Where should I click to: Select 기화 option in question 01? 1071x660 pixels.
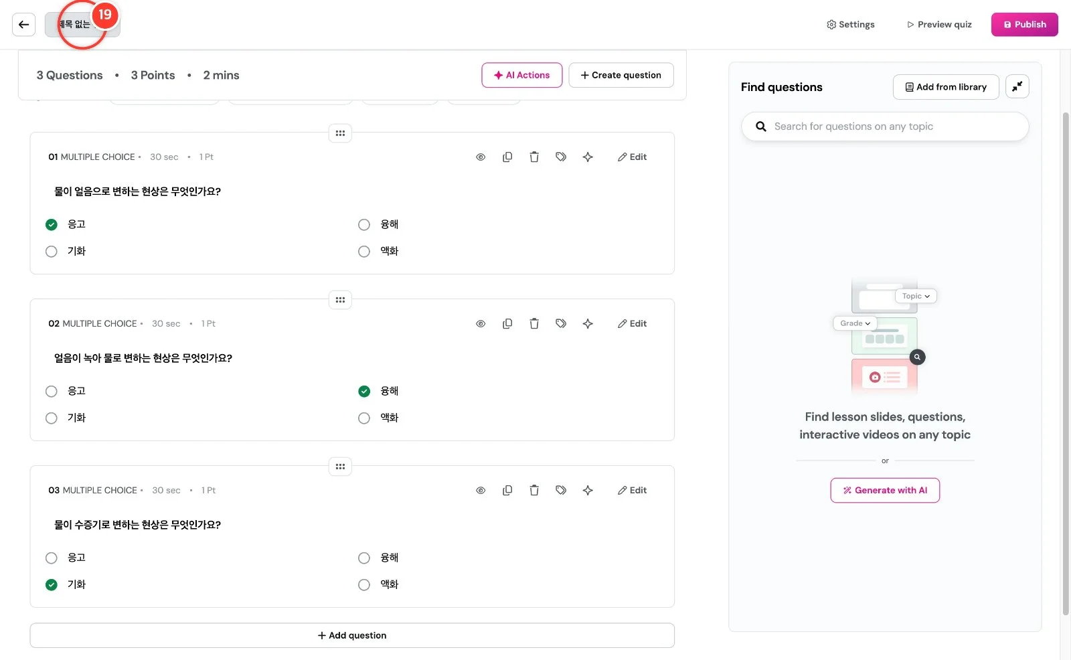pyautogui.click(x=52, y=252)
